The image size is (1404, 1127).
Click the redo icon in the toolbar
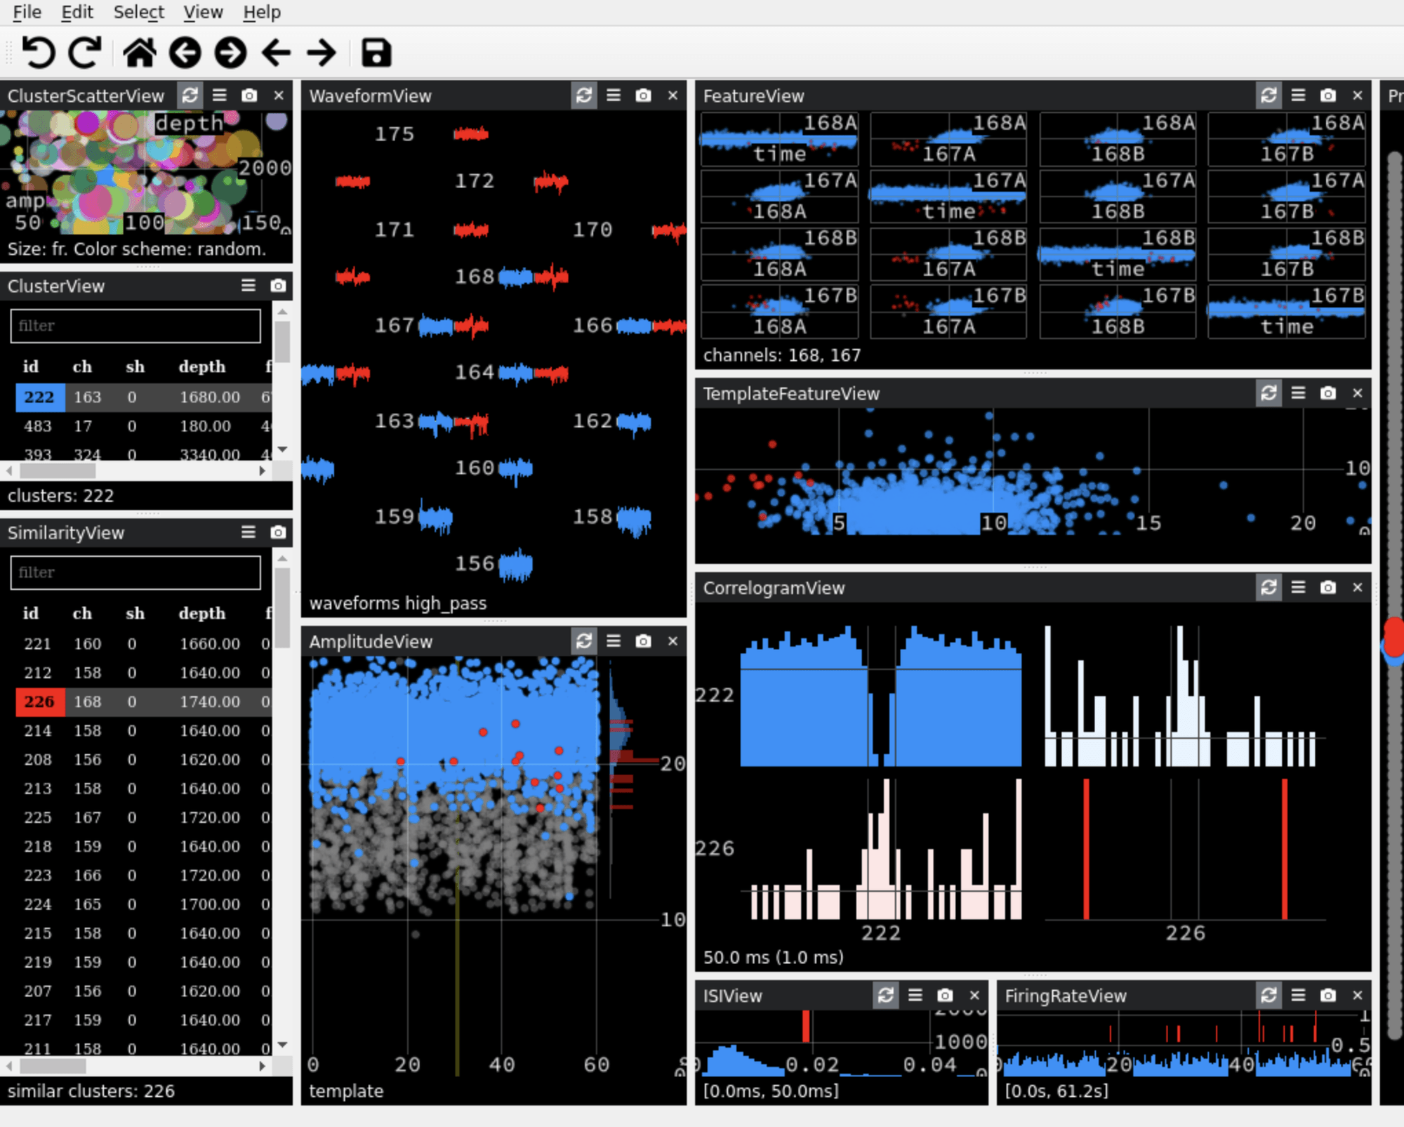(x=84, y=53)
